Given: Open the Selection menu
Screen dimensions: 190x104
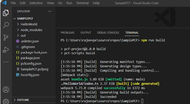Looking at the screenshot, I should click(x=36, y=3).
